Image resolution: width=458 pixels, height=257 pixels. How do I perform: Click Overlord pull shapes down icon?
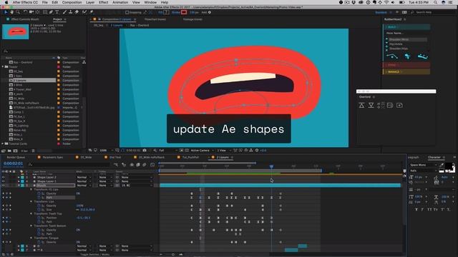[371, 105]
